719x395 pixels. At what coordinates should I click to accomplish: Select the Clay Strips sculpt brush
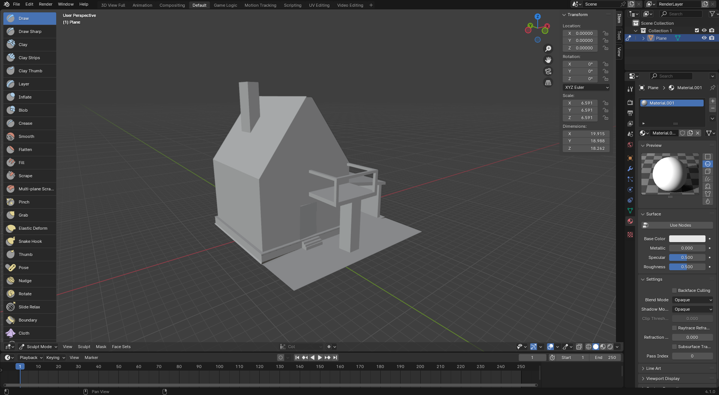click(x=29, y=58)
